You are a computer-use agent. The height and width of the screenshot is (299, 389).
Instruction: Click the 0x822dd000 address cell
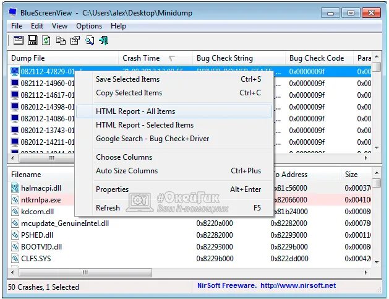coord(289,259)
